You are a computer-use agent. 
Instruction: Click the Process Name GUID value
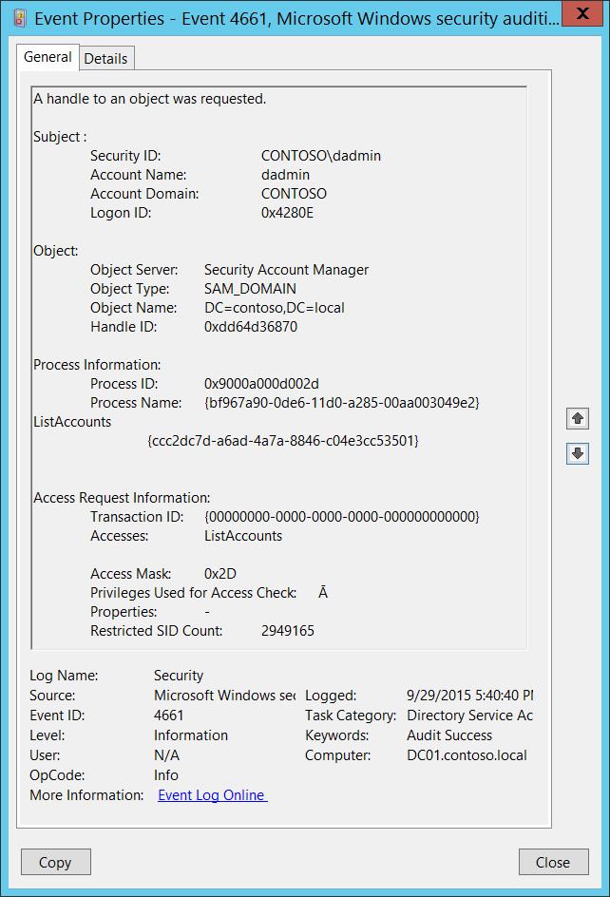point(341,403)
